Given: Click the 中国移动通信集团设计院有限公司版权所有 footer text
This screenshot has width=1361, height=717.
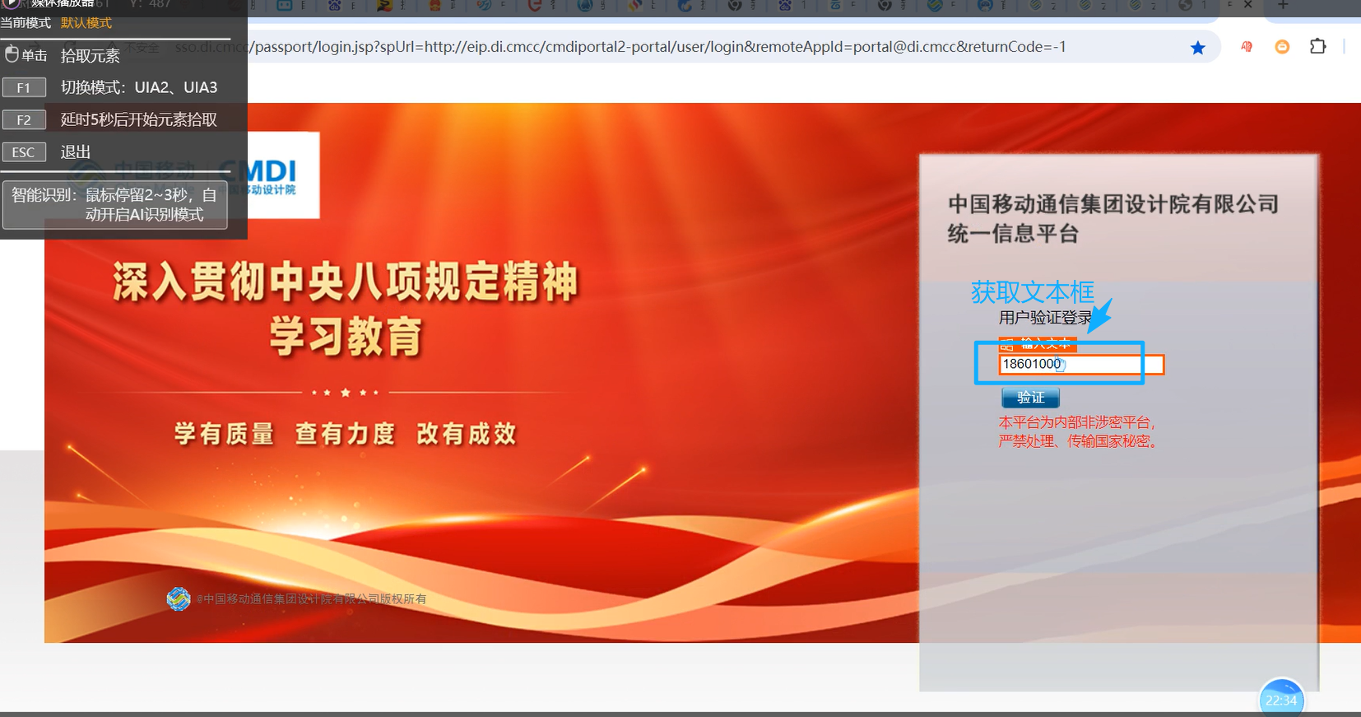Looking at the screenshot, I should [311, 599].
